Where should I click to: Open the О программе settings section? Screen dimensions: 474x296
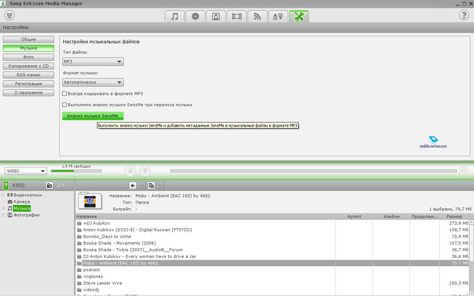(x=29, y=92)
